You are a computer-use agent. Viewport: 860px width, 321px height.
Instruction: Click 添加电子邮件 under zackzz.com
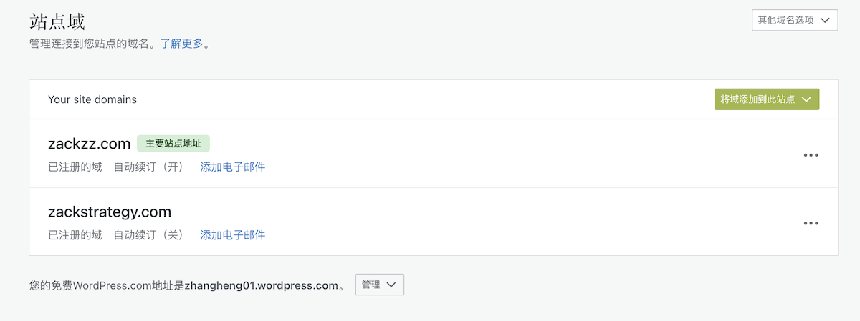233,167
